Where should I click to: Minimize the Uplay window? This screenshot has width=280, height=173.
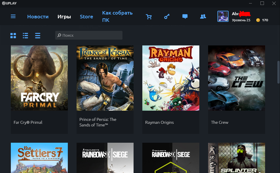coord(250,3)
